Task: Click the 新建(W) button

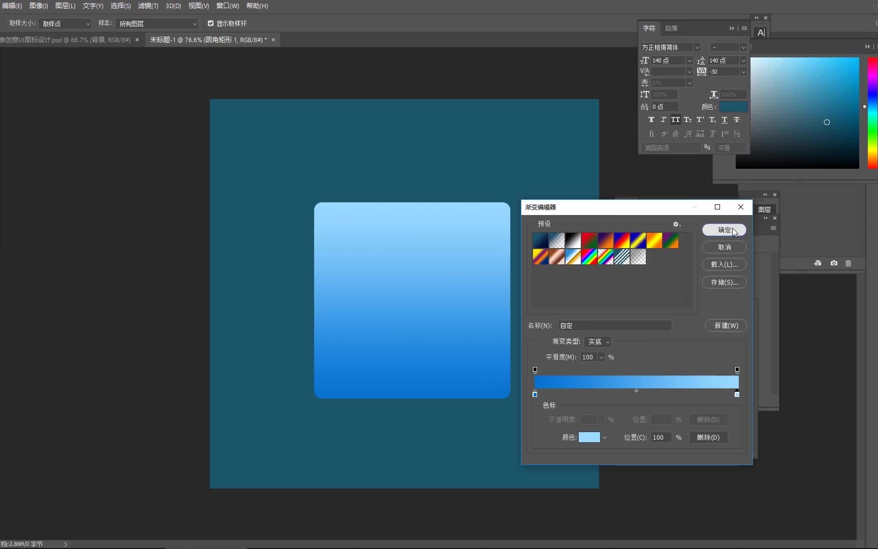Action: [726, 326]
